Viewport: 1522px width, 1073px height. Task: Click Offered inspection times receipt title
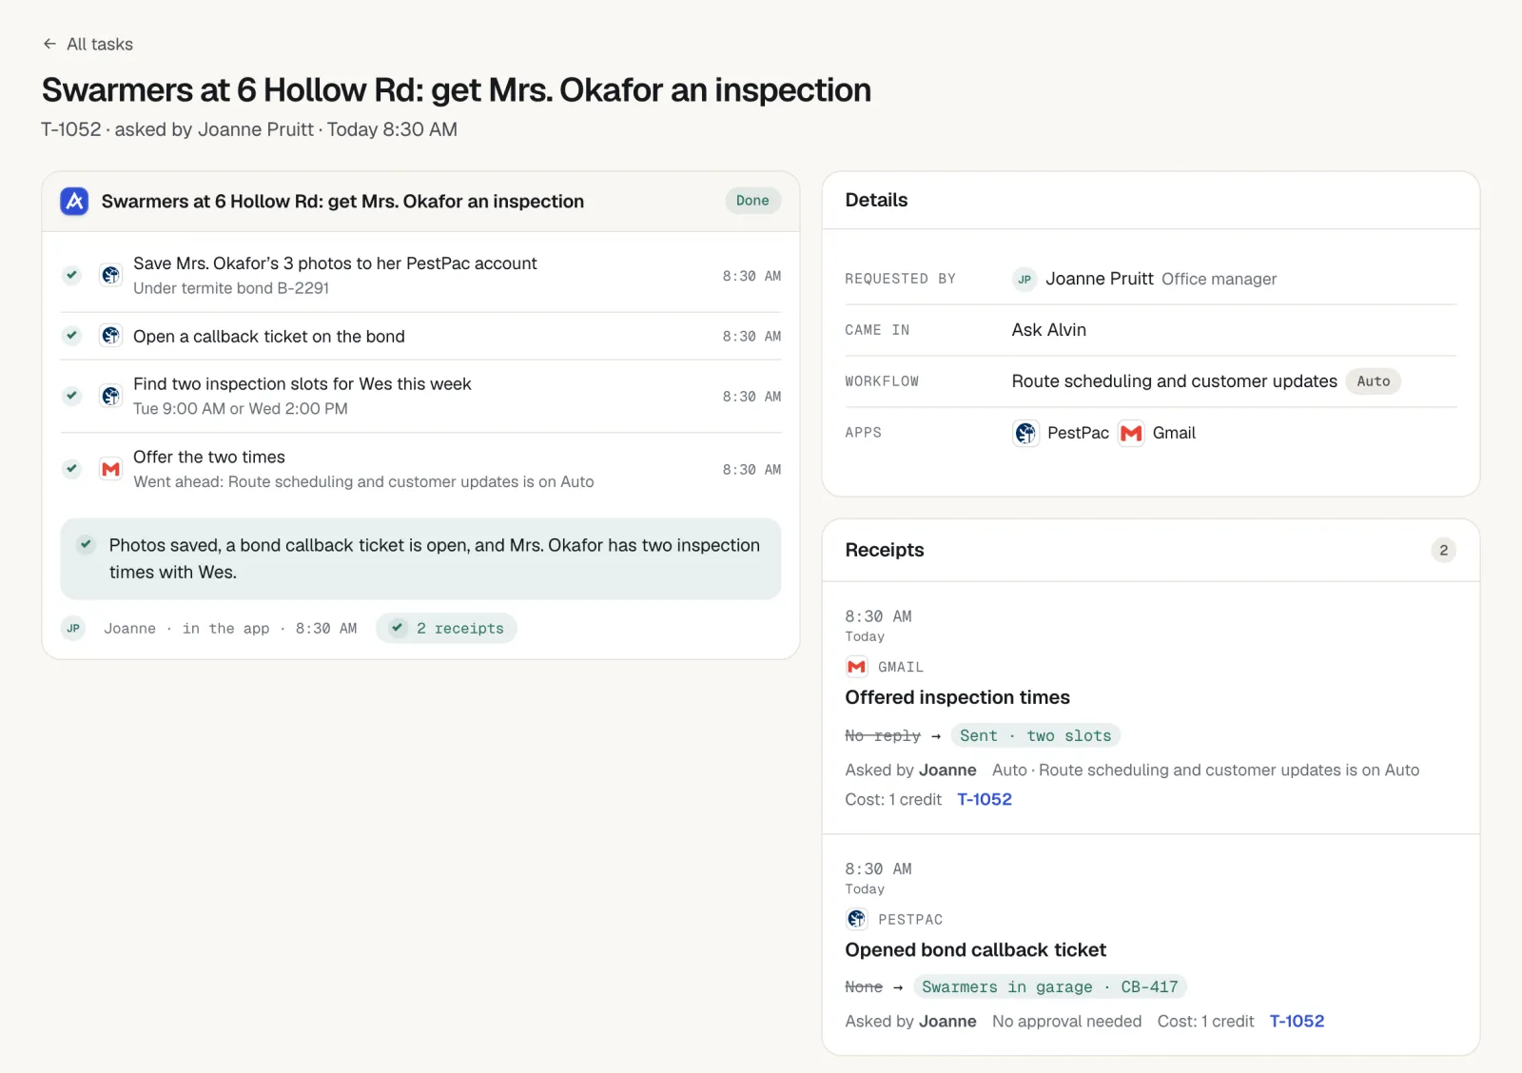(x=957, y=697)
